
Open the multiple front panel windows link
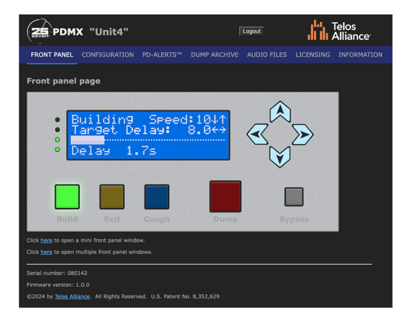pyautogui.click(x=46, y=252)
